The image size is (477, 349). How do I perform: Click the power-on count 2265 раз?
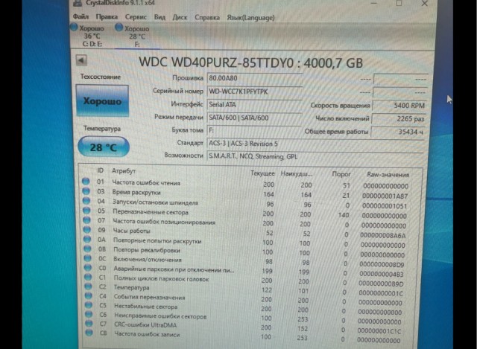pyautogui.click(x=399, y=119)
